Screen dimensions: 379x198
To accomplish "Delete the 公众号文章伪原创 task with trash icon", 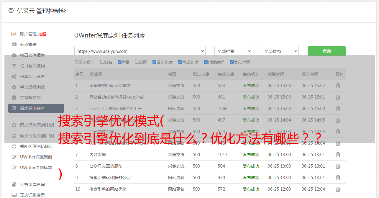I will click(338, 166).
